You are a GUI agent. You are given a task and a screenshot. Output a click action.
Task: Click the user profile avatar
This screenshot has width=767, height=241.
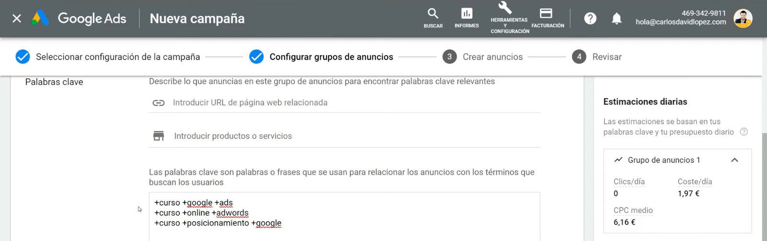pyautogui.click(x=743, y=19)
